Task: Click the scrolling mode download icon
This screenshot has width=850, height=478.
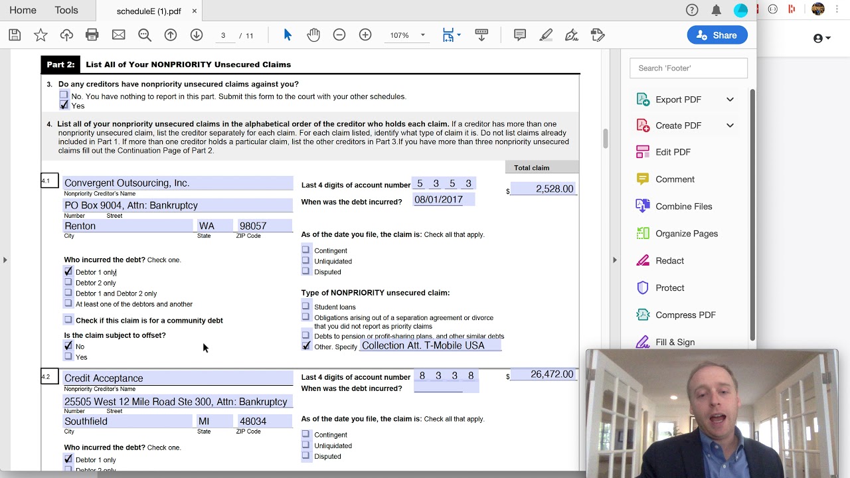Action: [x=482, y=35]
